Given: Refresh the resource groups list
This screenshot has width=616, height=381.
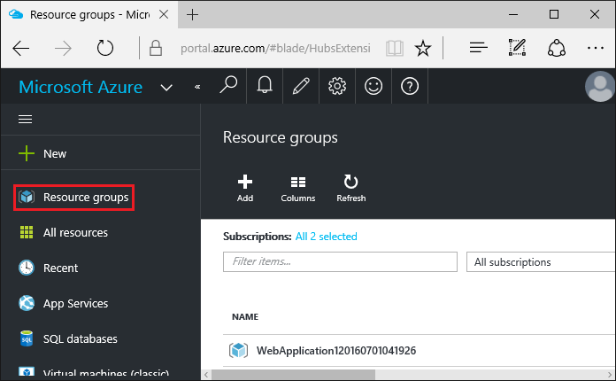Looking at the screenshot, I should click(350, 189).
